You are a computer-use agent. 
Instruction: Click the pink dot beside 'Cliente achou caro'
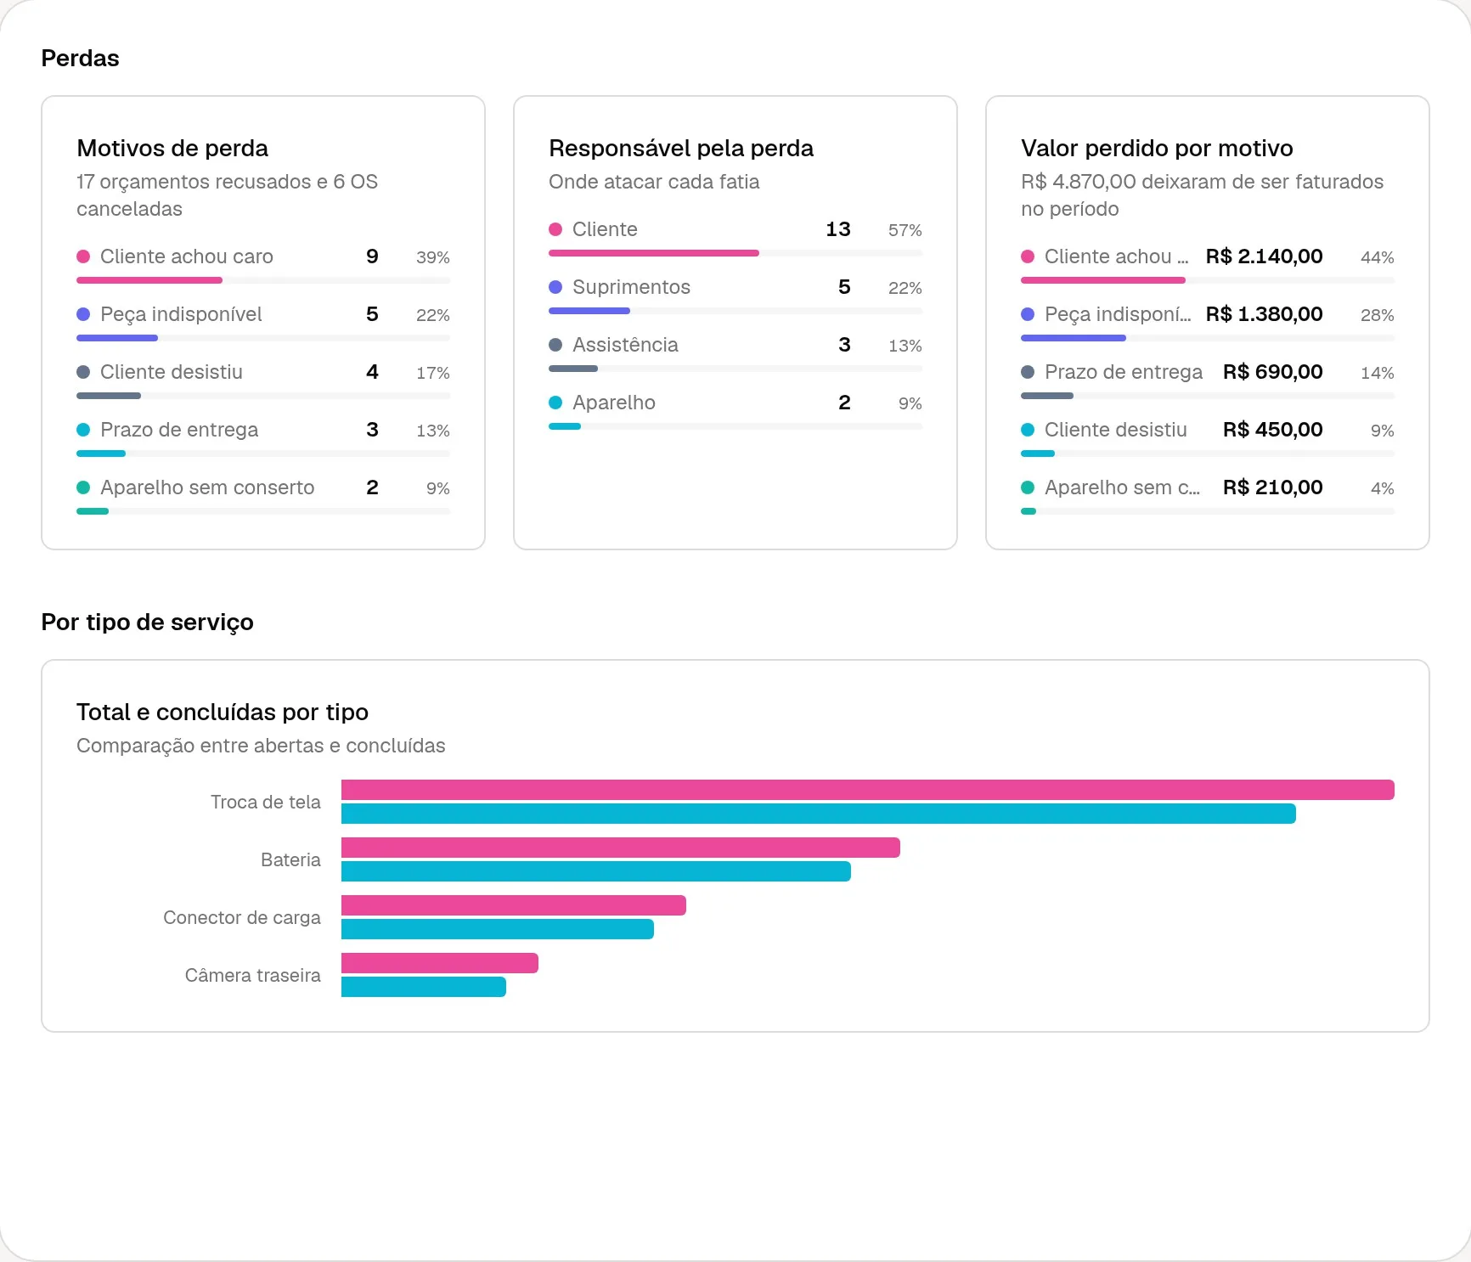coord(83,256)
